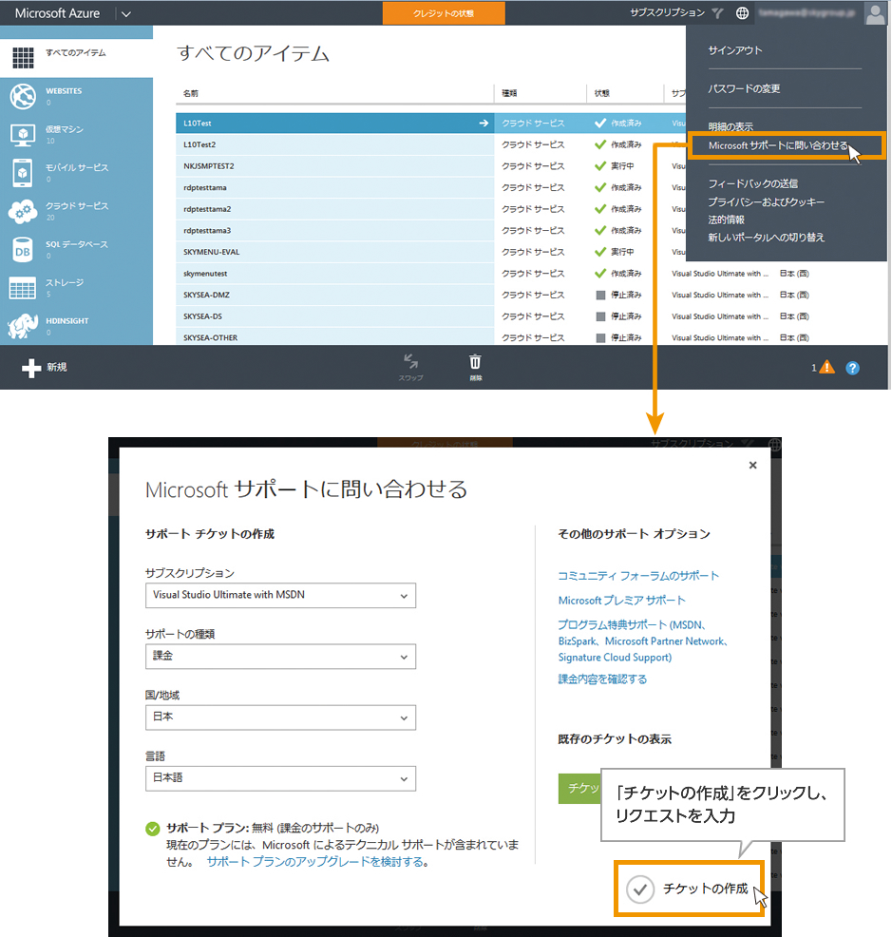Select the NKJSMPTEST2 row name
This screenshot has width=892, height=937.
click(208, 166)
